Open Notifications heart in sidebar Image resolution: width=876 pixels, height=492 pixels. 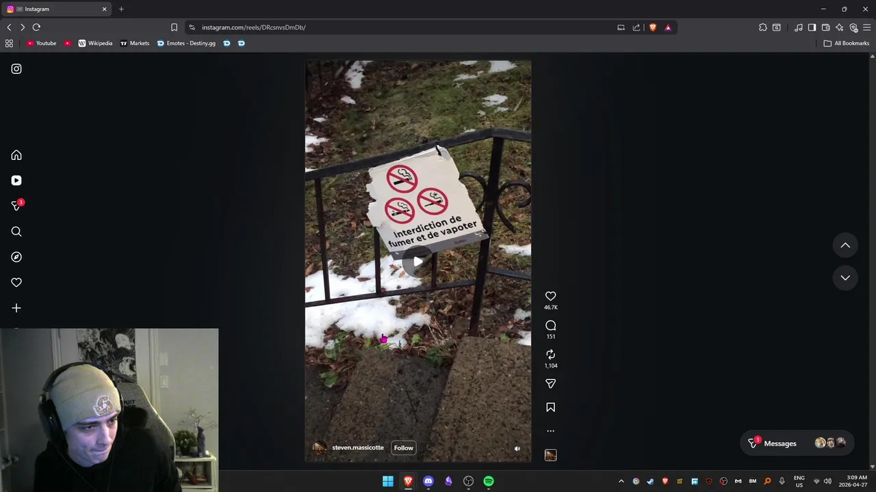[16, 282]
